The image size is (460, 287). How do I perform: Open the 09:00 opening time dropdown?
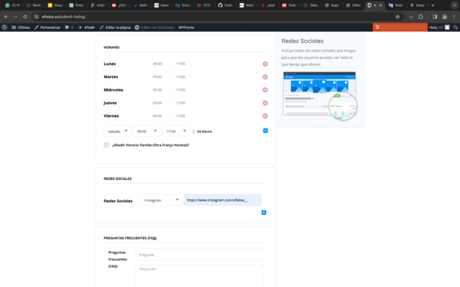click(x=146, y=131)
